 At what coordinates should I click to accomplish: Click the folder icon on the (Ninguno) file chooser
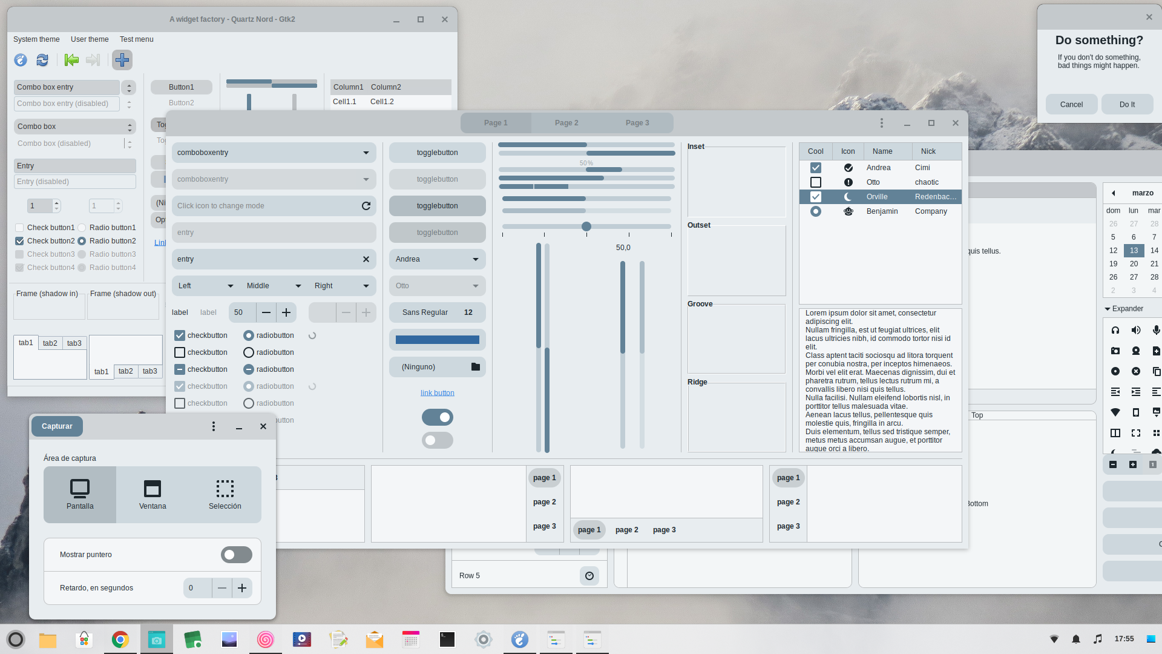point(476,367)
